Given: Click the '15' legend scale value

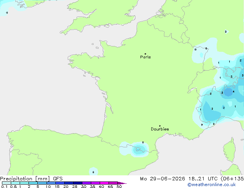Looking at the screenshot, I should coord(57,186).
